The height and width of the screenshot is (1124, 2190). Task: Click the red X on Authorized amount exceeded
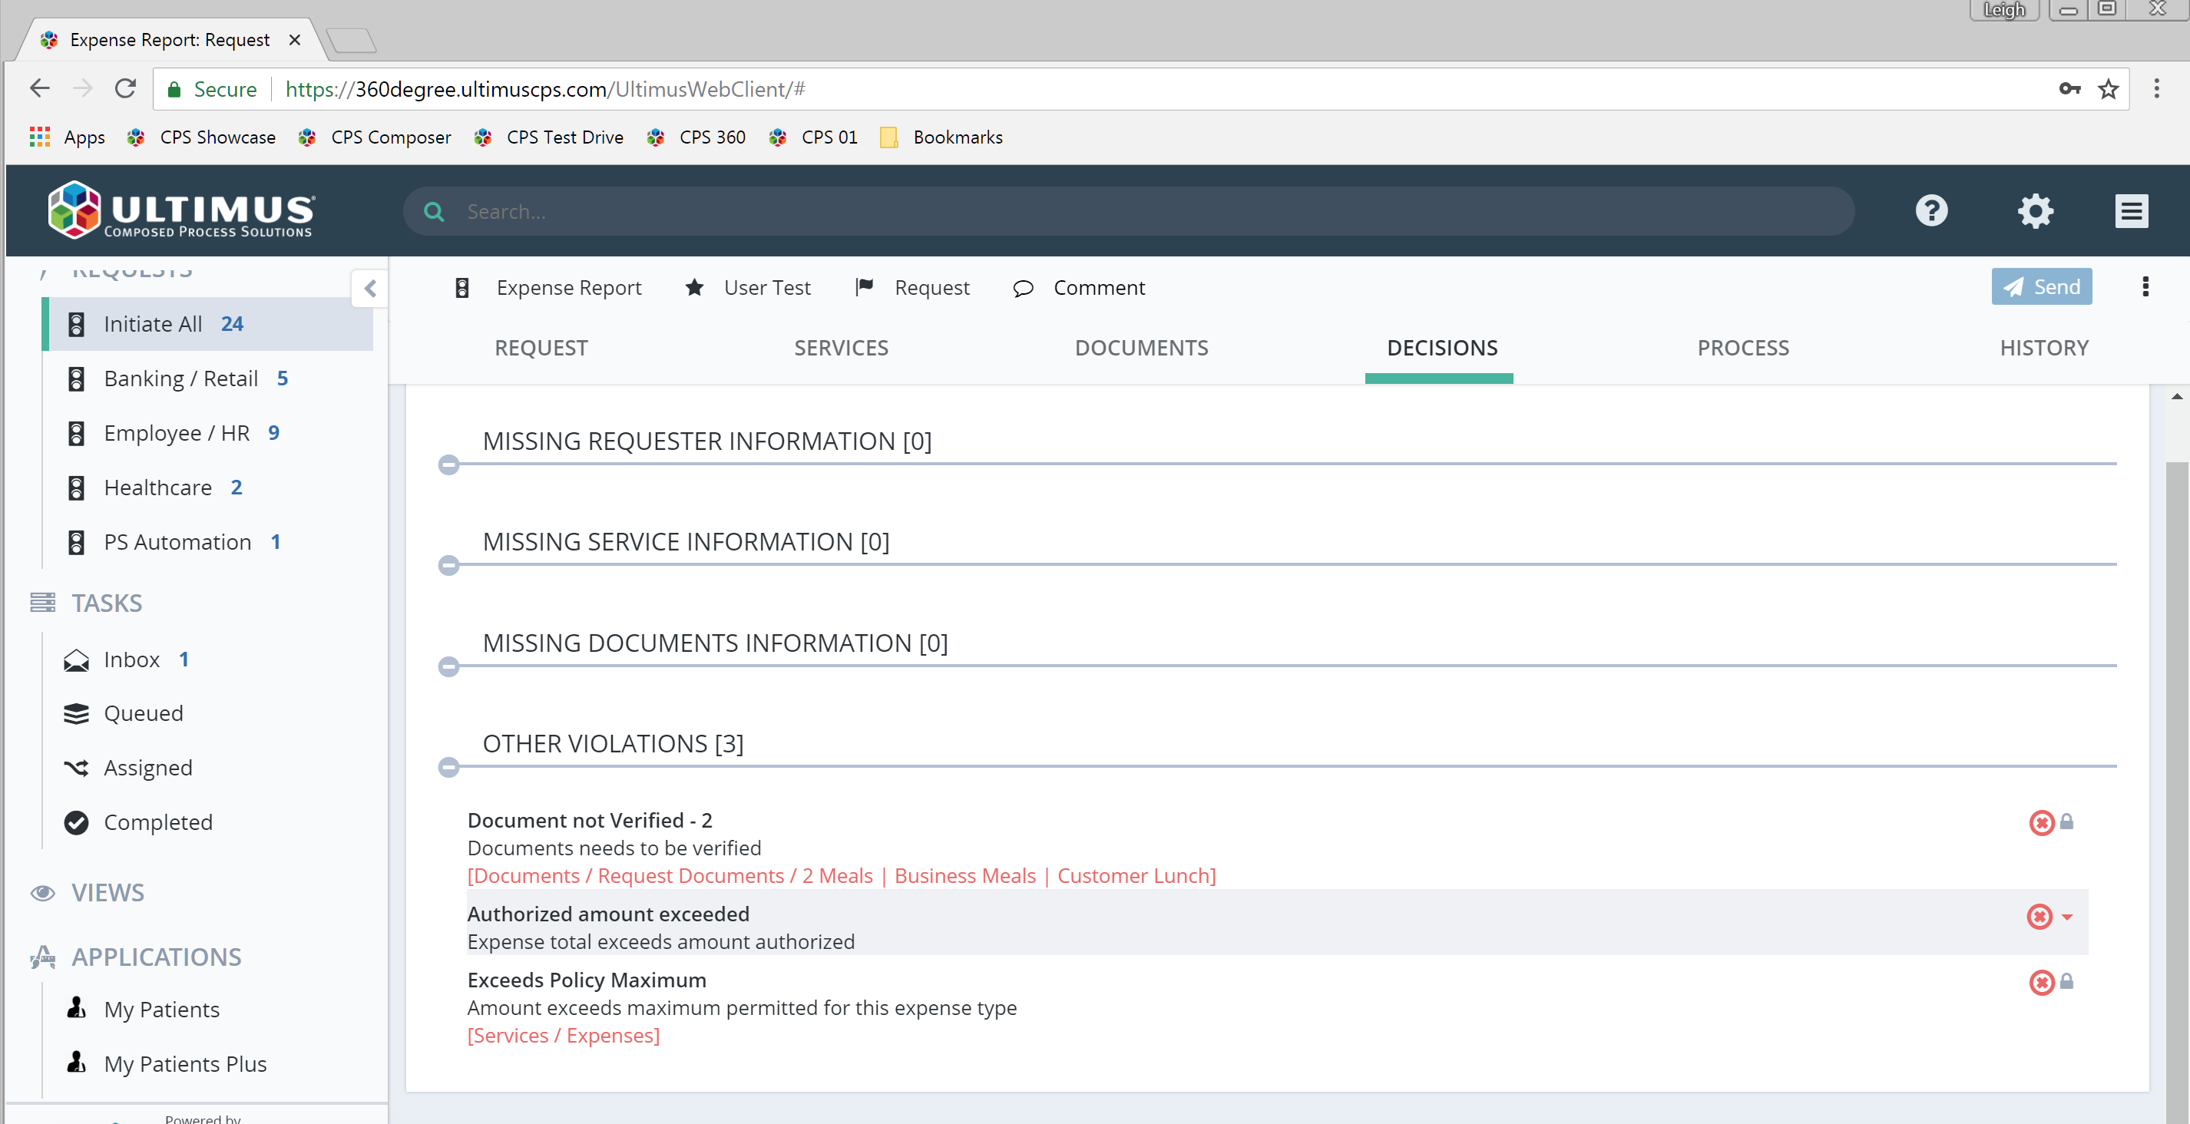[2039, 916]
